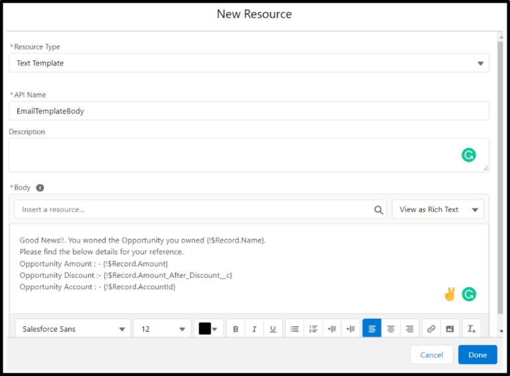Open the View as Rich Text dropdown
Image resolution: width=510 pixels, height=376 pixels.
(438, 210)
